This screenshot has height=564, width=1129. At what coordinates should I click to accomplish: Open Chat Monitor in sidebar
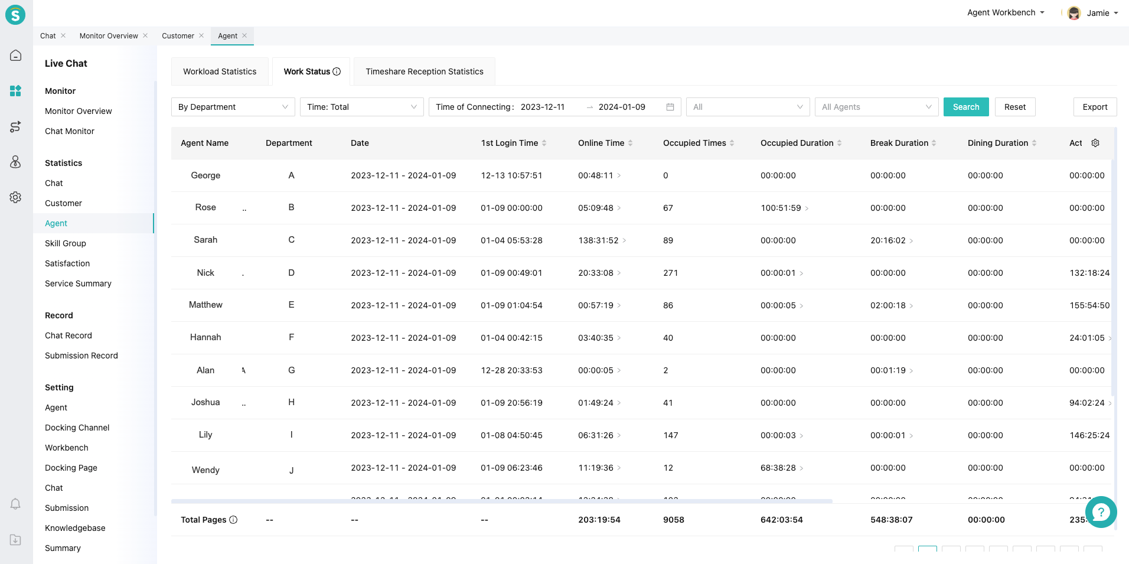click(x=70, y=131)
